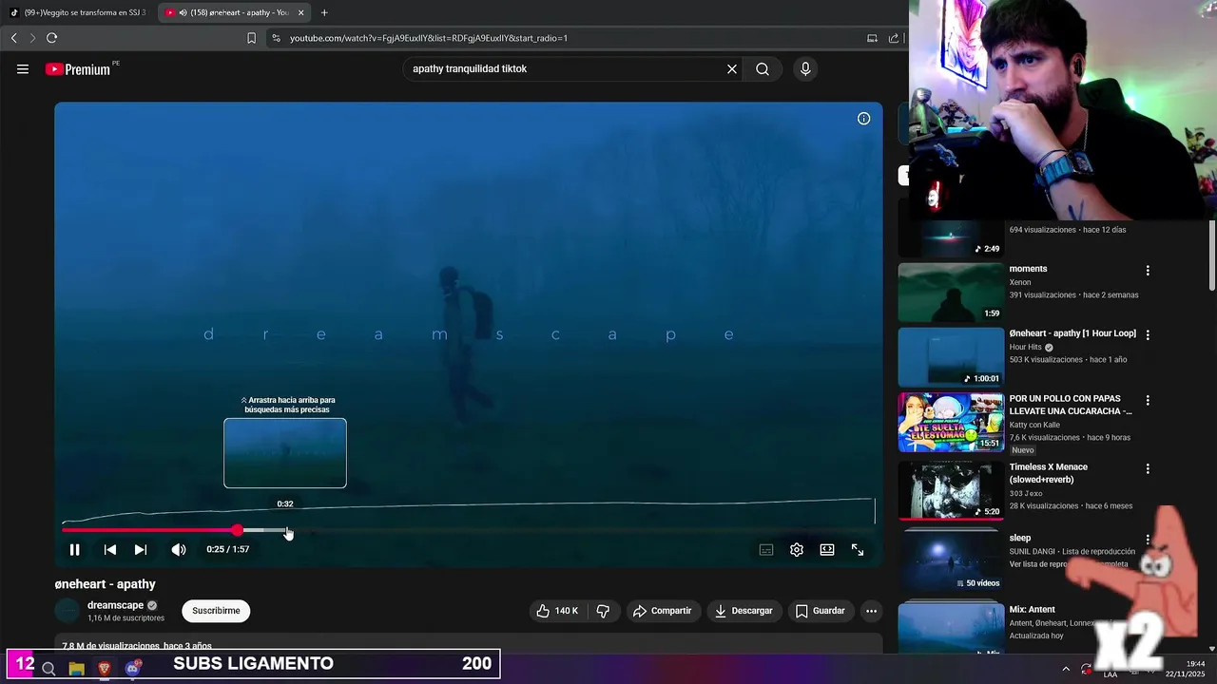Open Discord from the taskbar
Screen dimensions: 1217x684
click(133, 669)
